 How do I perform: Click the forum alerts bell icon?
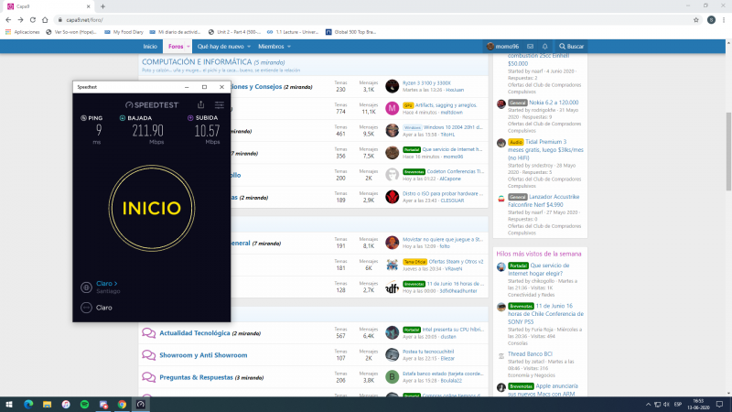click(544, 46)
